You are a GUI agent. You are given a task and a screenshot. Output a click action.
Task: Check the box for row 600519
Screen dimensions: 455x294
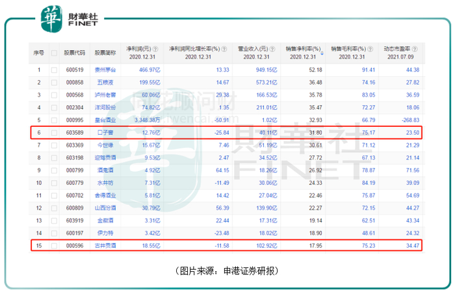click(x=54, y=70)
